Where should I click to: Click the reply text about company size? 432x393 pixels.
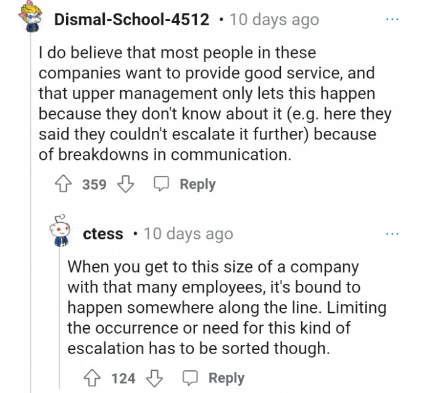[222, 308]
